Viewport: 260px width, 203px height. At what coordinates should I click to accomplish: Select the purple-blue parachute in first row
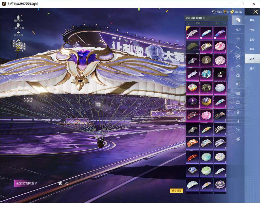click(220, 33)
